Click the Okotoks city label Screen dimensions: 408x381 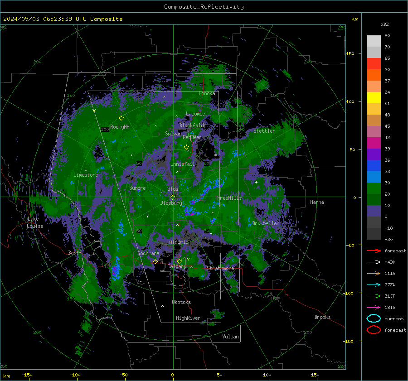click(181, 302)
